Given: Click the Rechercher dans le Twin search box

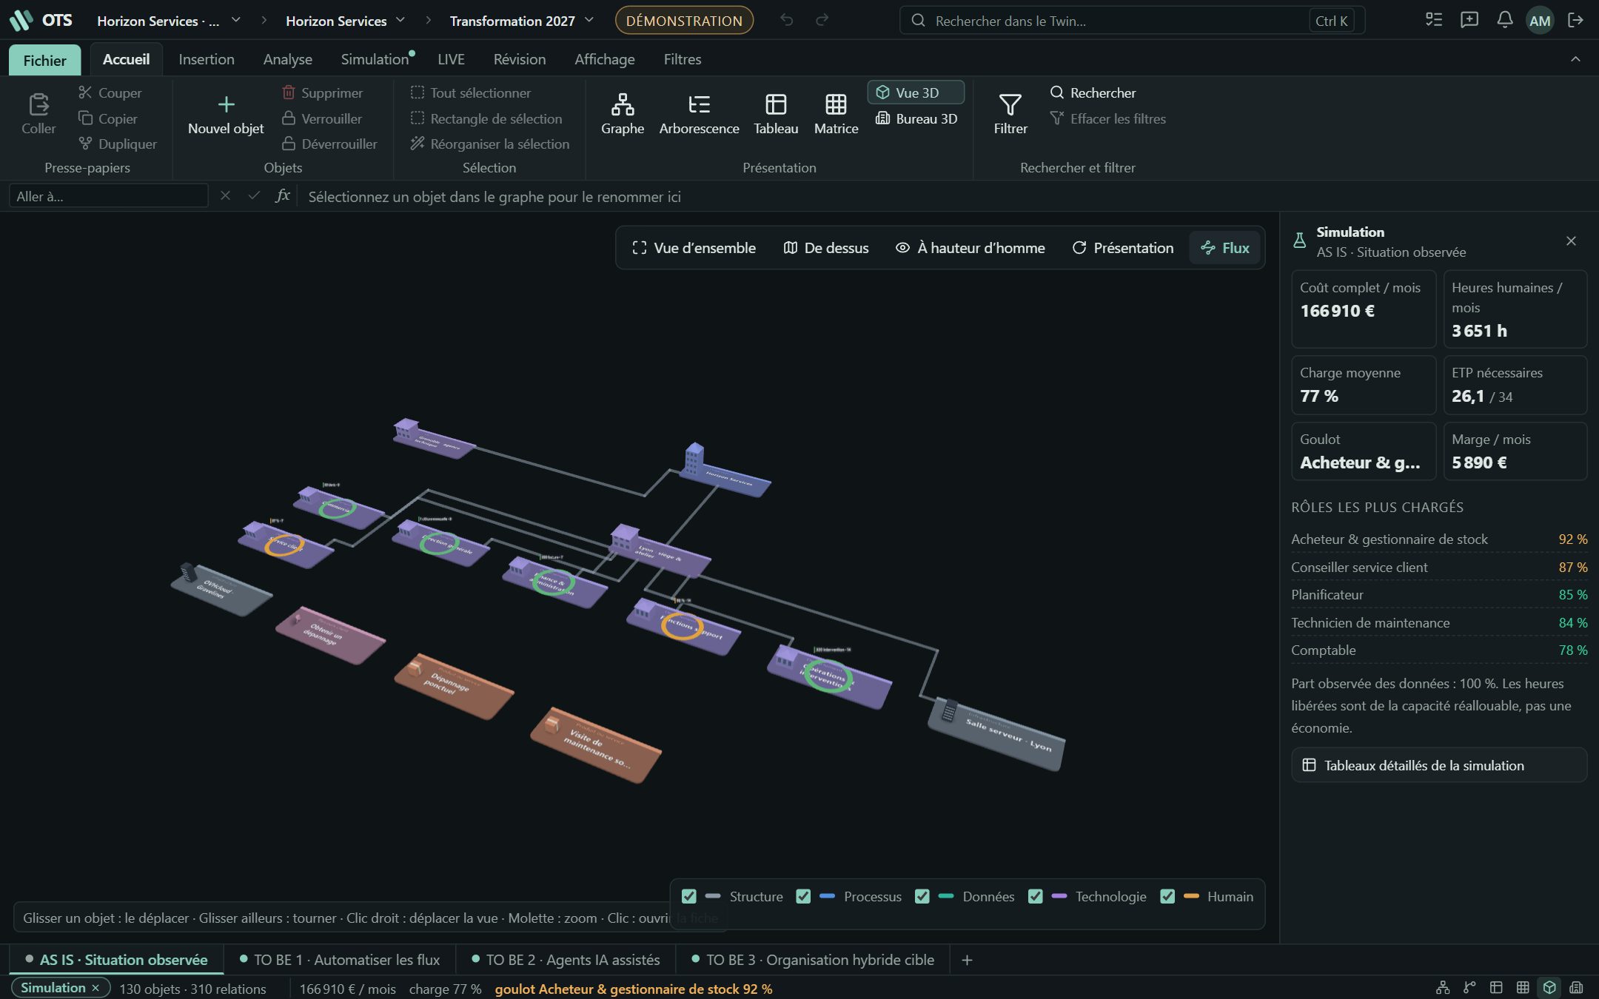Looking at the screenshot, I should [1132, 21].
